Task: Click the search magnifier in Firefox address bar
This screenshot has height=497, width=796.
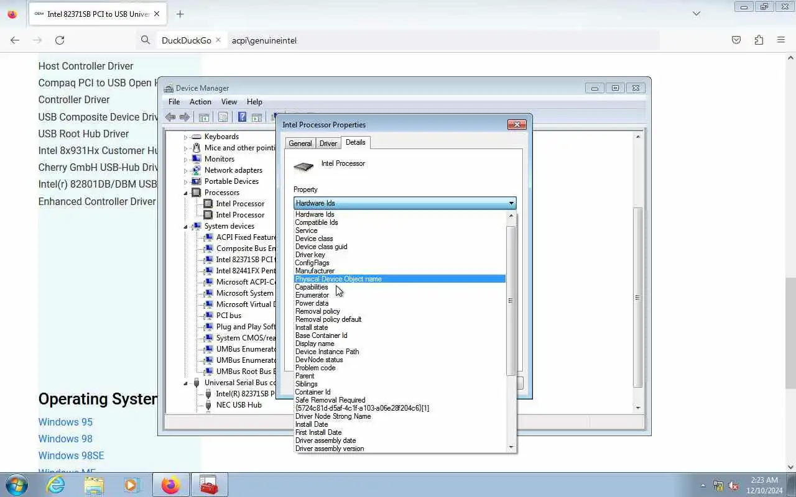Action: click(146, 40)
